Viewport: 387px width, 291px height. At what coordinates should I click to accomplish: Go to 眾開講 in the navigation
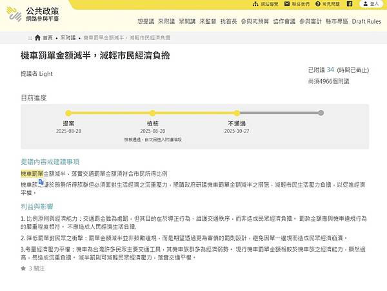[x=187, y=21]
